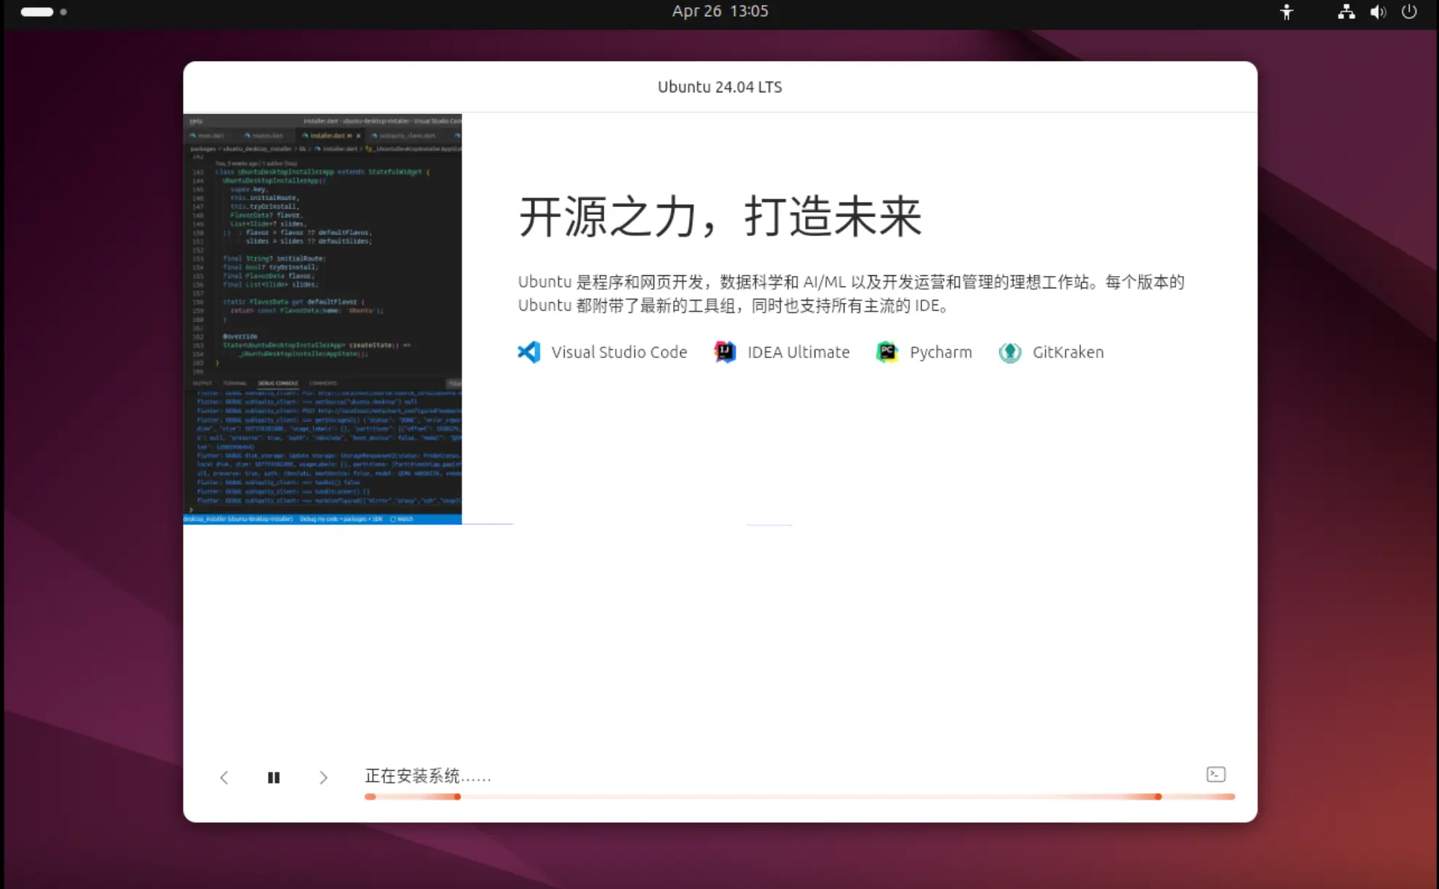1439x889 pixels.
Task: Click the Visual Studio Code logo icon
Action: 529,352
